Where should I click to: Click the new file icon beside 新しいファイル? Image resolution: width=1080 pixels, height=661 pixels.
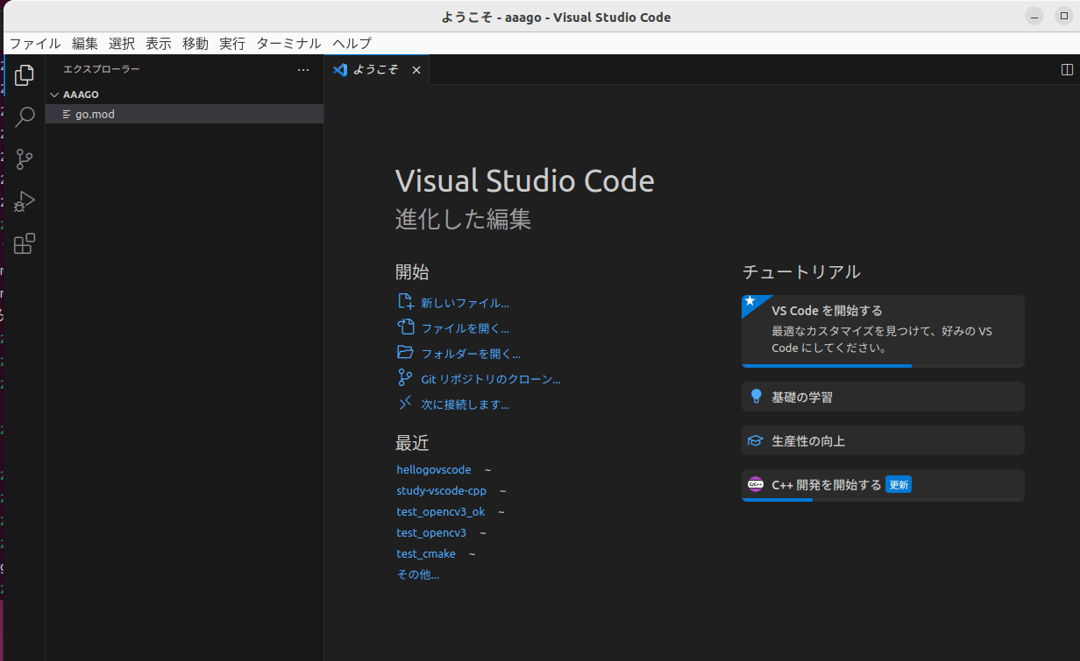click(x=405, y=301)
